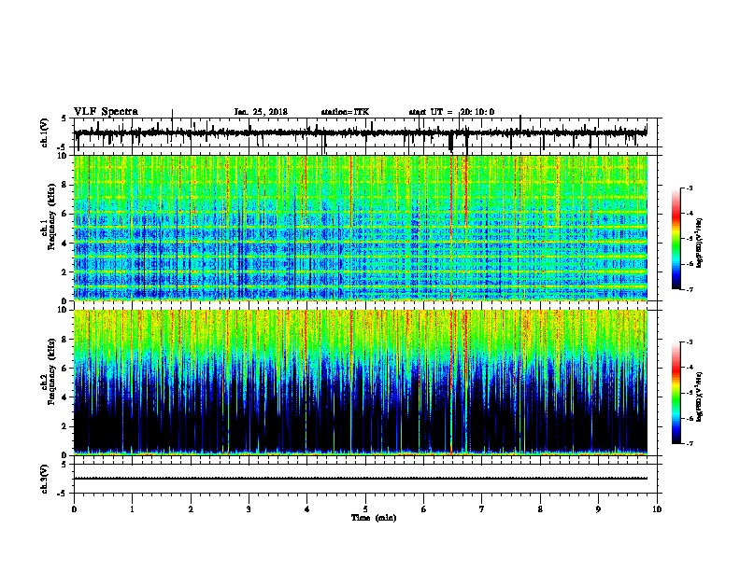Click the "-7" tick on lower colorbar

click(x=689, y=443)
